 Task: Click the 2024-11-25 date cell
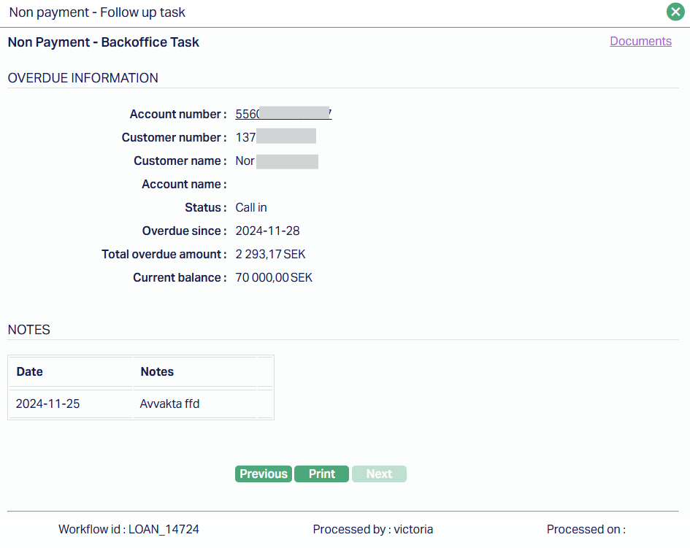(x=47, y=404)
